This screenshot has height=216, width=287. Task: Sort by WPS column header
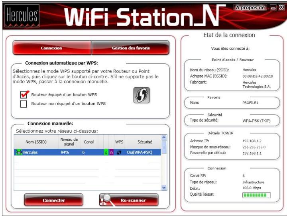119,142
